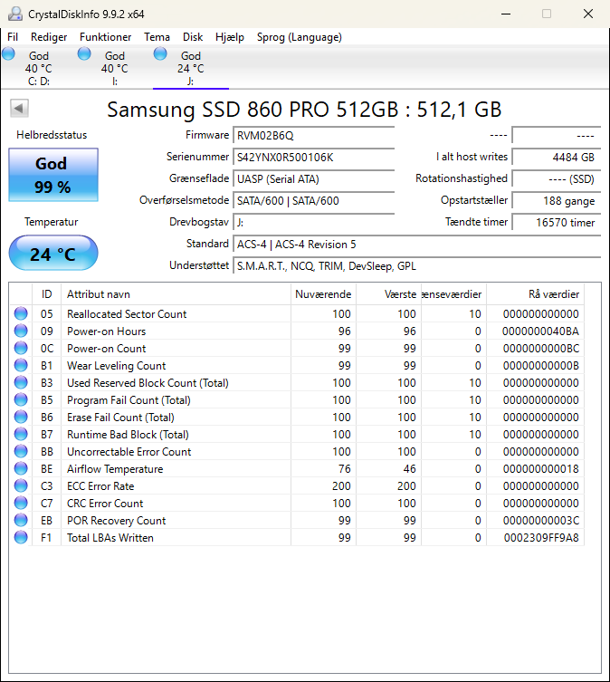Click the Attribut navn column header
Viewport: 610px width, 682px height.
click(x=176, y=294)
